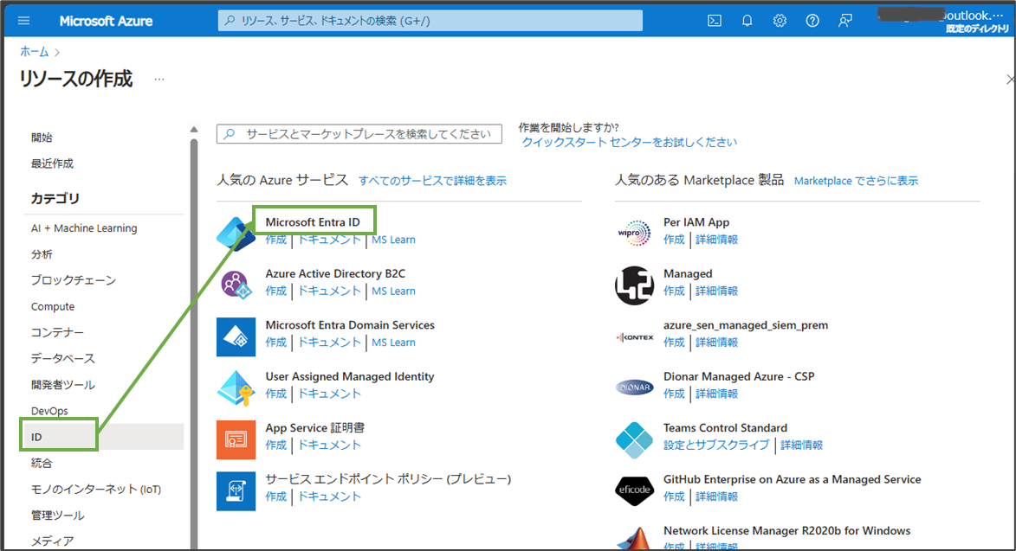The height and width of the screenshot is (551, 1016).
Task: Click the eficode GitHub Enterprise logo
Action: tap(634, 490)
